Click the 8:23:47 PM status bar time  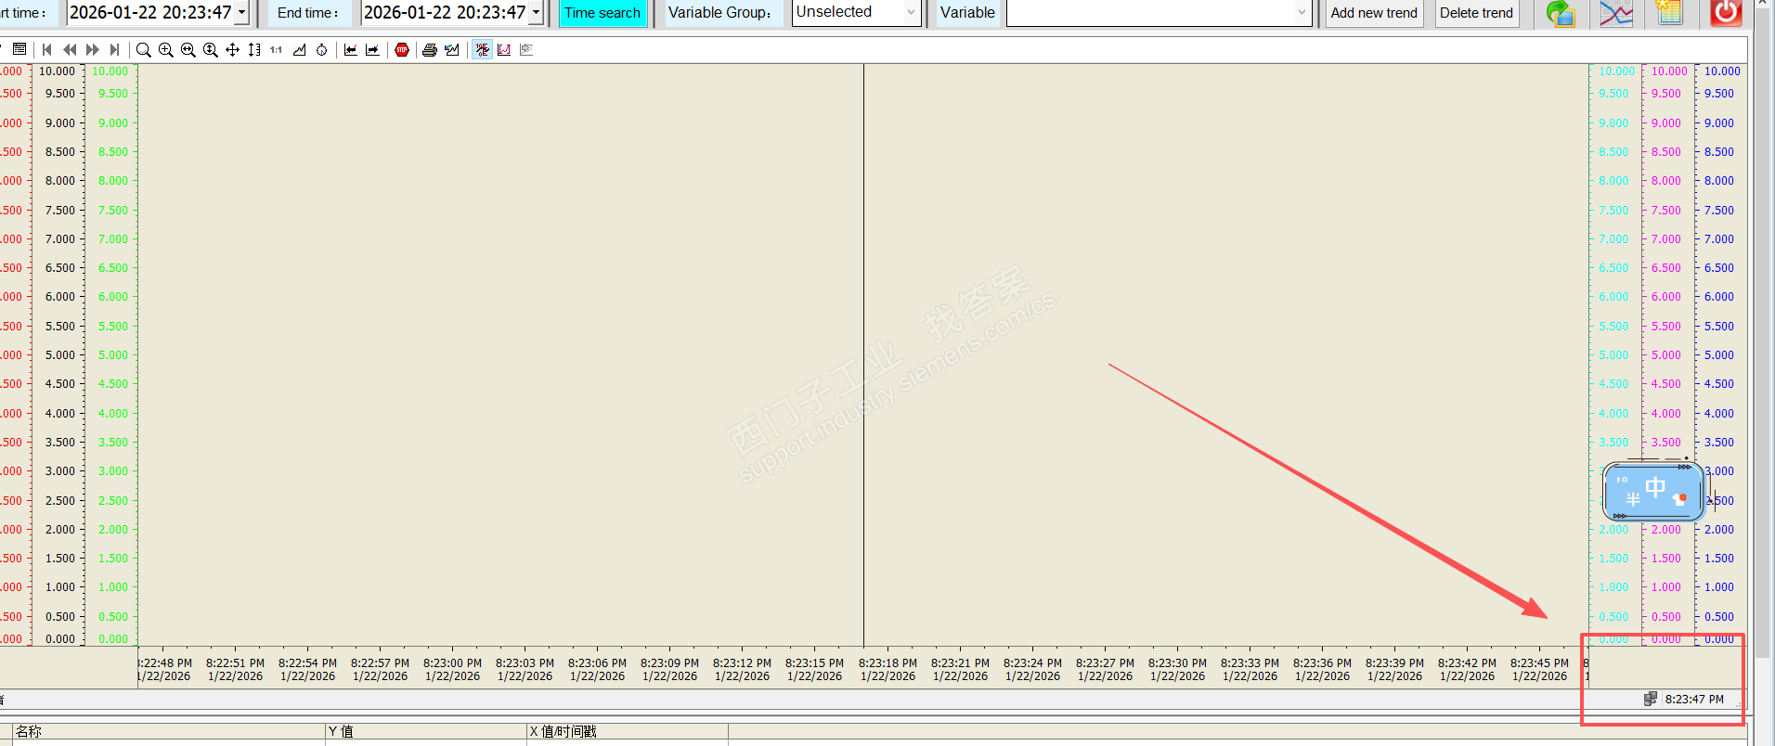click(x=1694, y=700)
